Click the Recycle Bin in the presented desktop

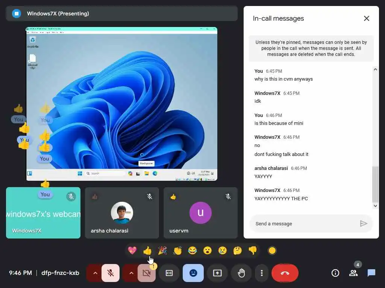point(33,42)
